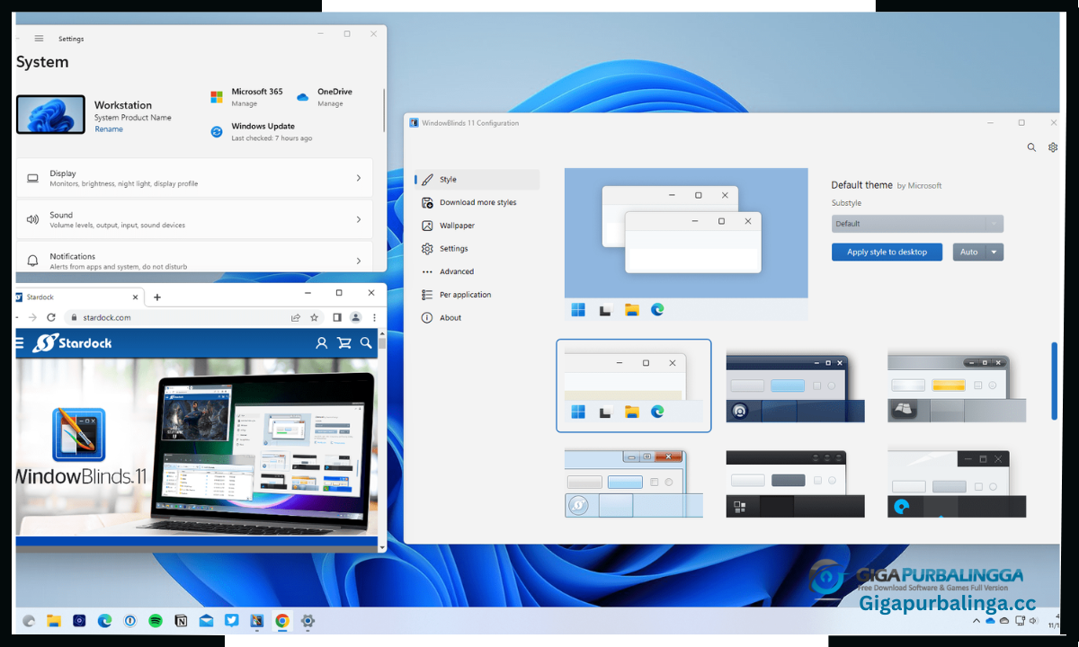Viewport: 1079px width, 647px height.
Task: Expand the Notifications row chevron in Settings
Action: (x=359, y=261)
